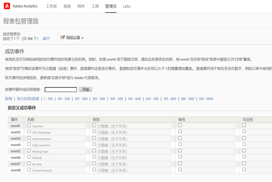
Task: Tick the name checkbox for event3 Authentications
Action: (x=29, y=138)
